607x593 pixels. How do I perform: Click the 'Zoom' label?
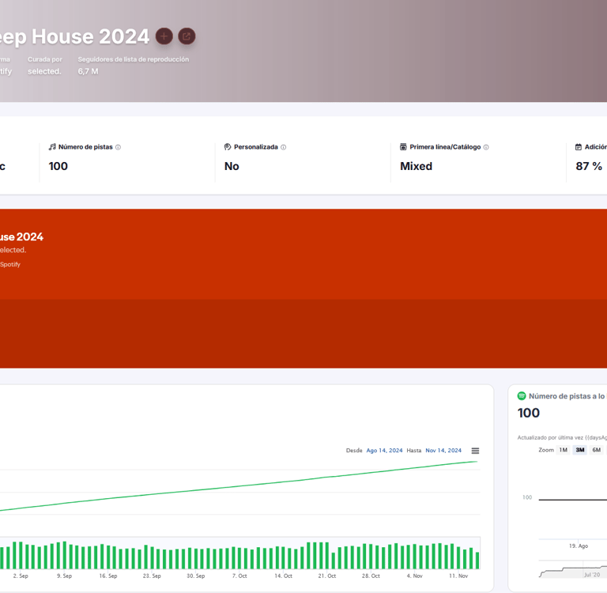546,450
